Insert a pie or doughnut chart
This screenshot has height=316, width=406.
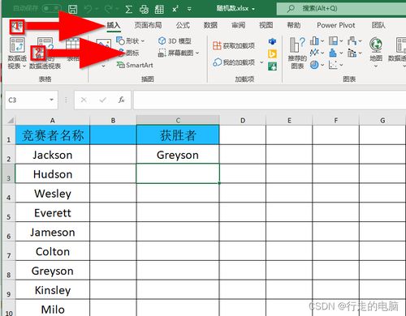314,65
